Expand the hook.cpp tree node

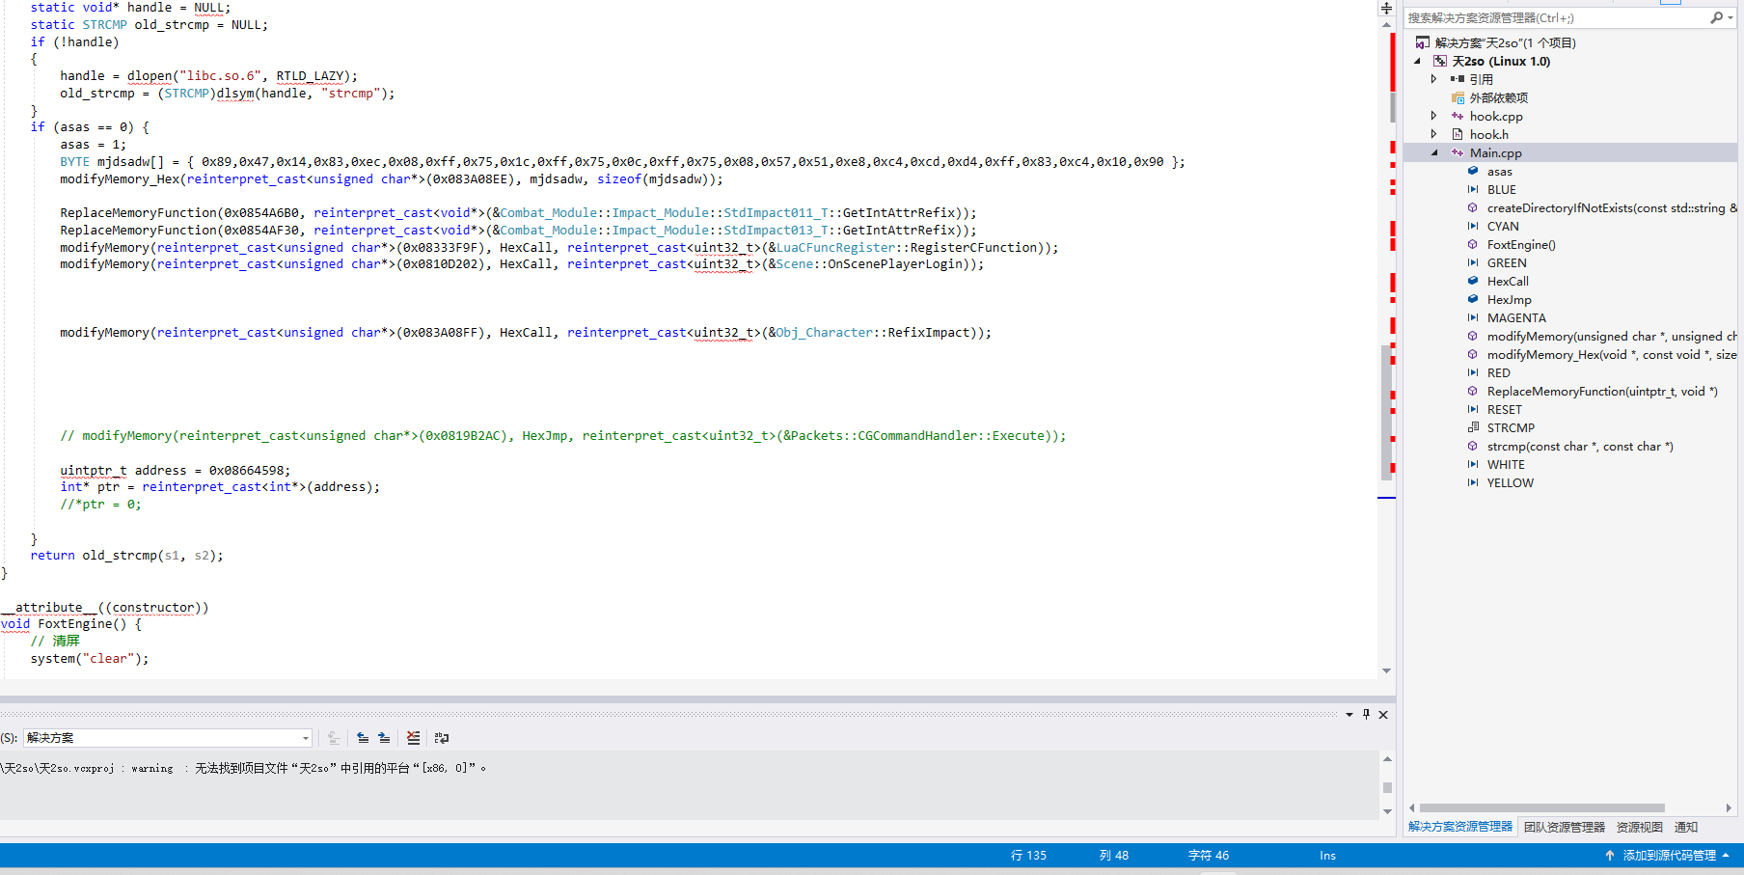pyautogui.click(x=1433, y=116)
